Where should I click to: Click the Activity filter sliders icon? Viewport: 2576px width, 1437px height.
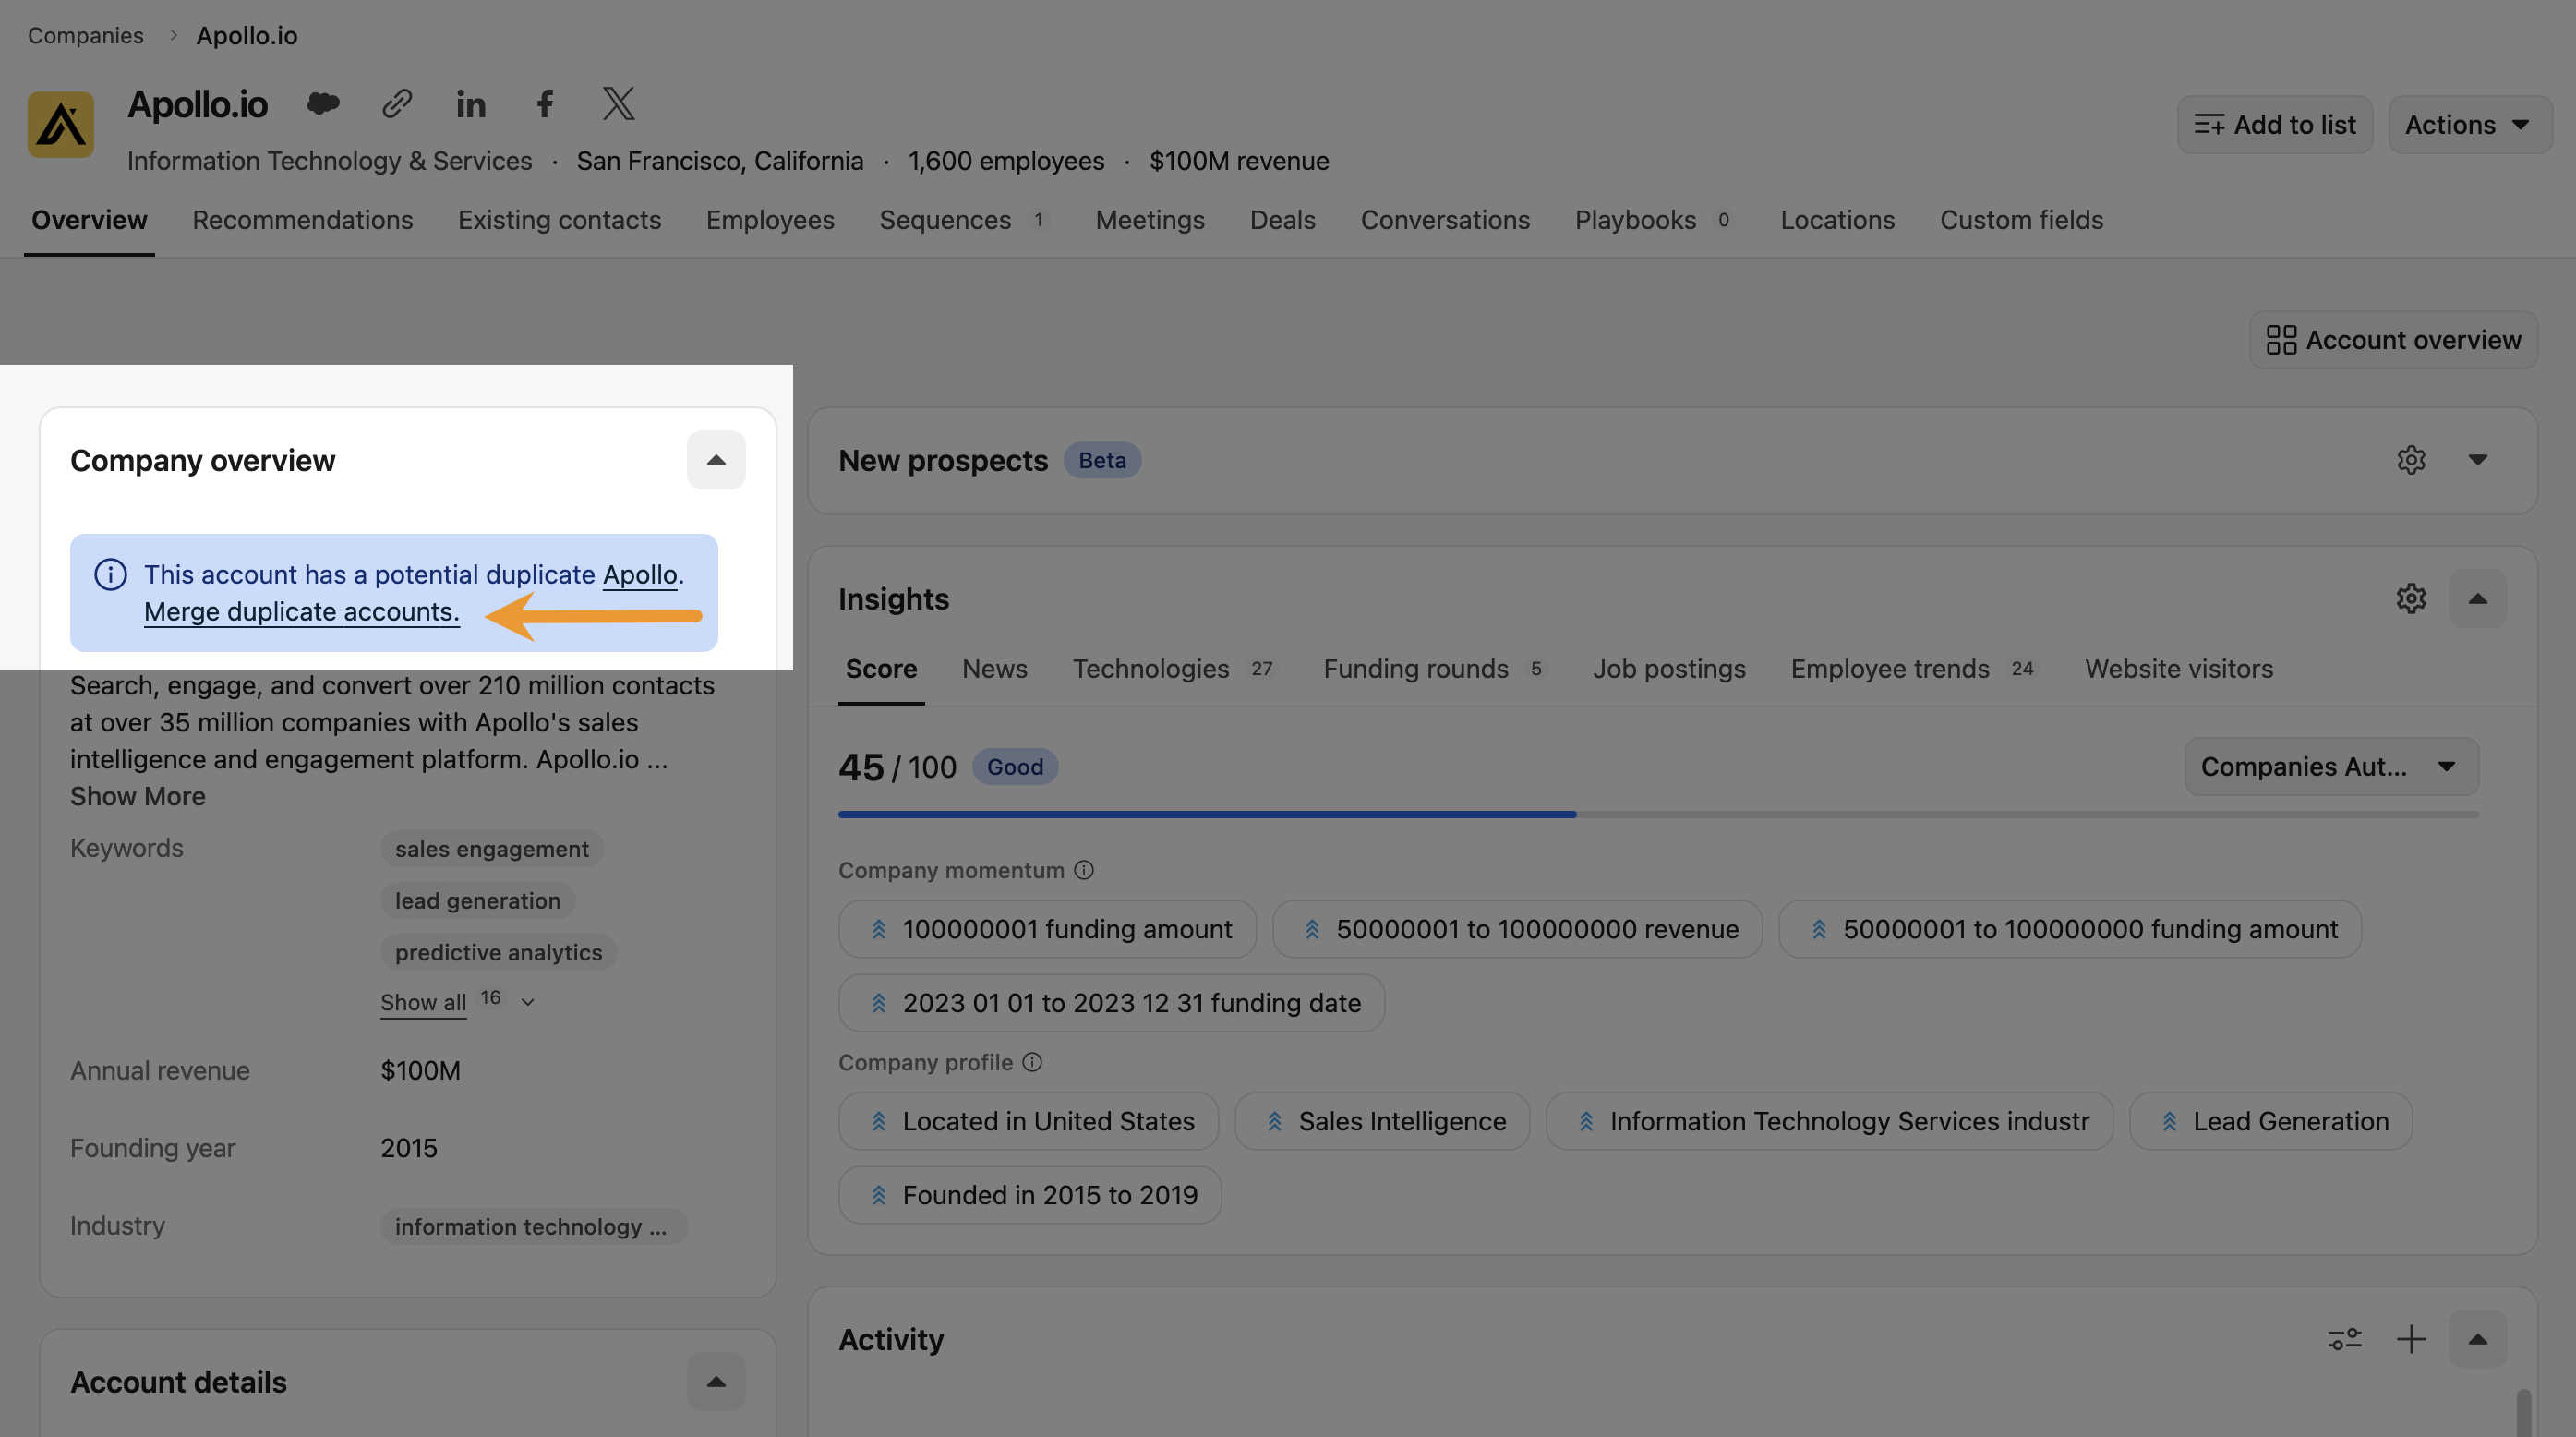(x=2344, y=1340)
